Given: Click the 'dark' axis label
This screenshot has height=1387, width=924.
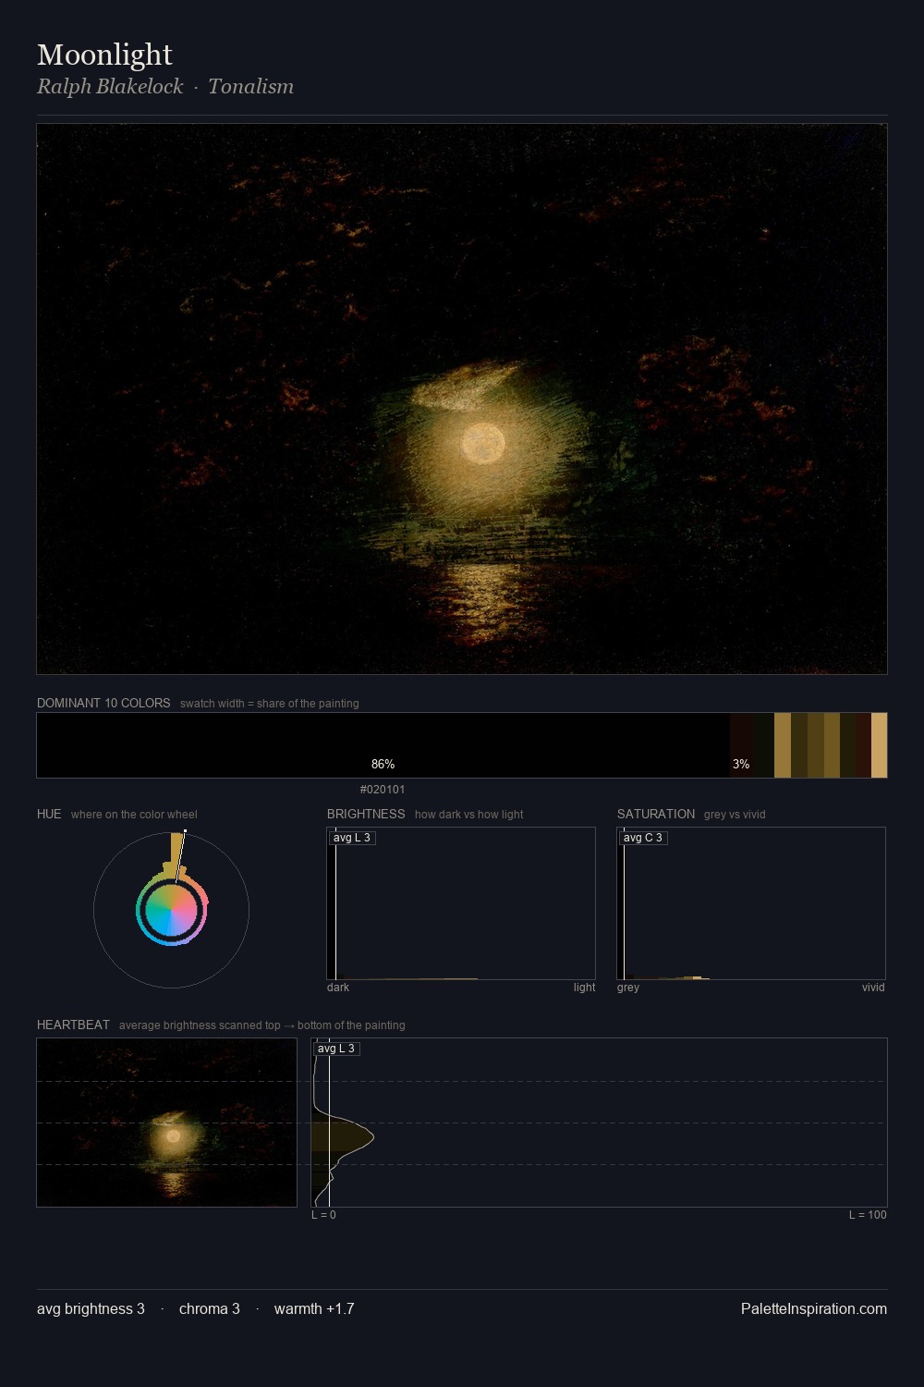Looking at the screenshot, I should (x=338, y=988).
